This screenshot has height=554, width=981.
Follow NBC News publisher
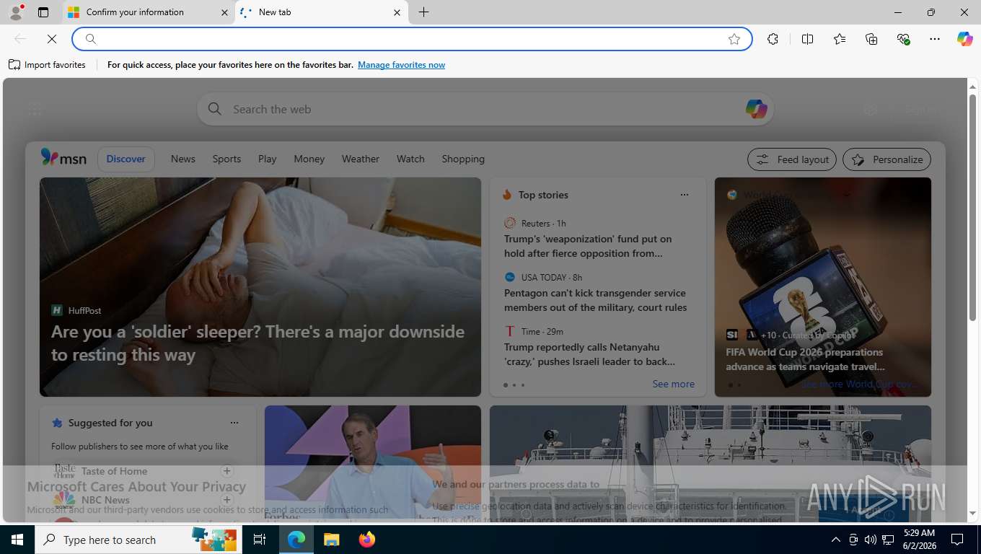click(x=227, y=500)
